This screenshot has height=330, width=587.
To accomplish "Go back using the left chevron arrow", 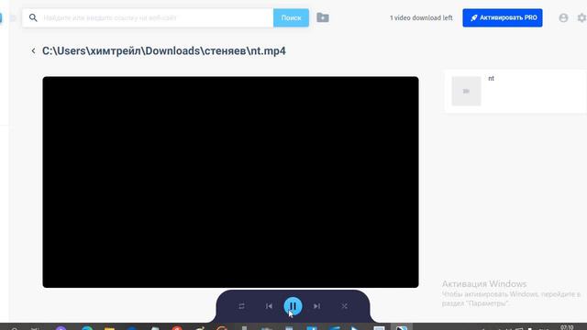I will (x=33, y=51).
